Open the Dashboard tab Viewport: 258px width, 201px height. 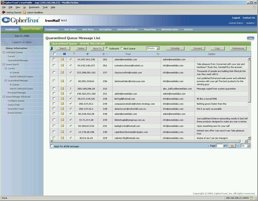point(12,29)
